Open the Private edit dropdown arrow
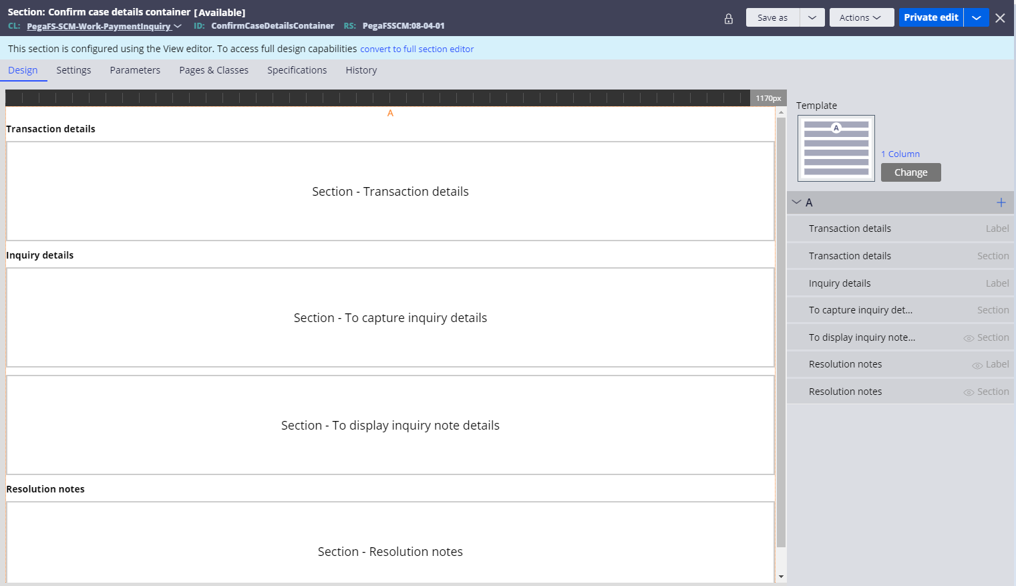 (x=976, y=18)
